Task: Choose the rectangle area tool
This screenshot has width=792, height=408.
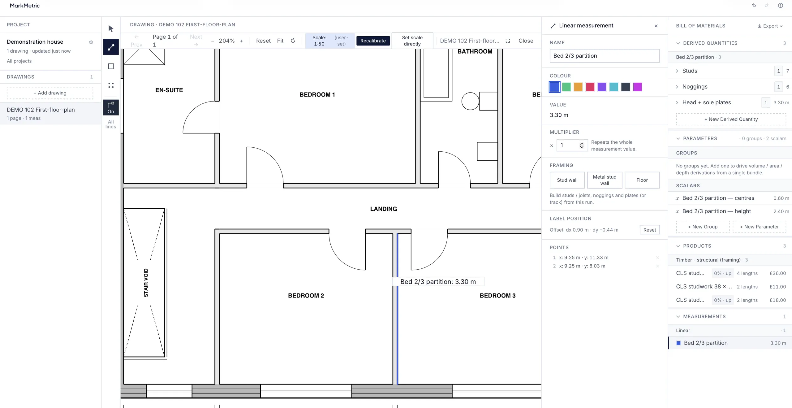Action: (x=111, y=66)
